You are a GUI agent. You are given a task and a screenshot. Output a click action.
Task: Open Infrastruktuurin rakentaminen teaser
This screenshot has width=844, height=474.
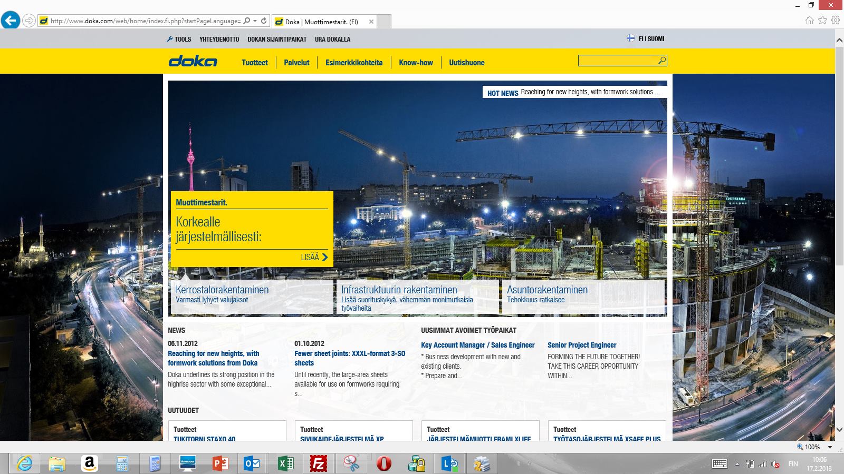(417, 297)
